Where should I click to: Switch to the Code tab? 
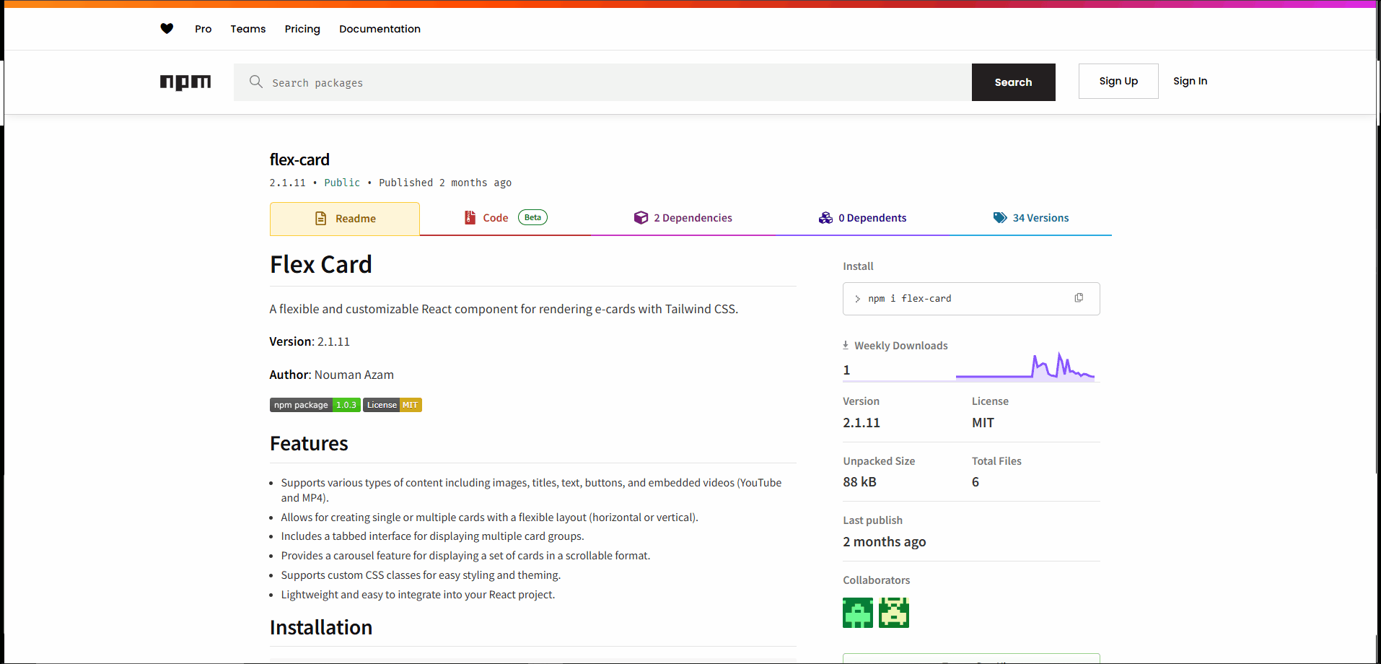(496, 218)
